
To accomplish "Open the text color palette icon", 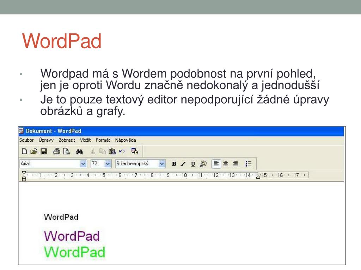I will [203, 164].
